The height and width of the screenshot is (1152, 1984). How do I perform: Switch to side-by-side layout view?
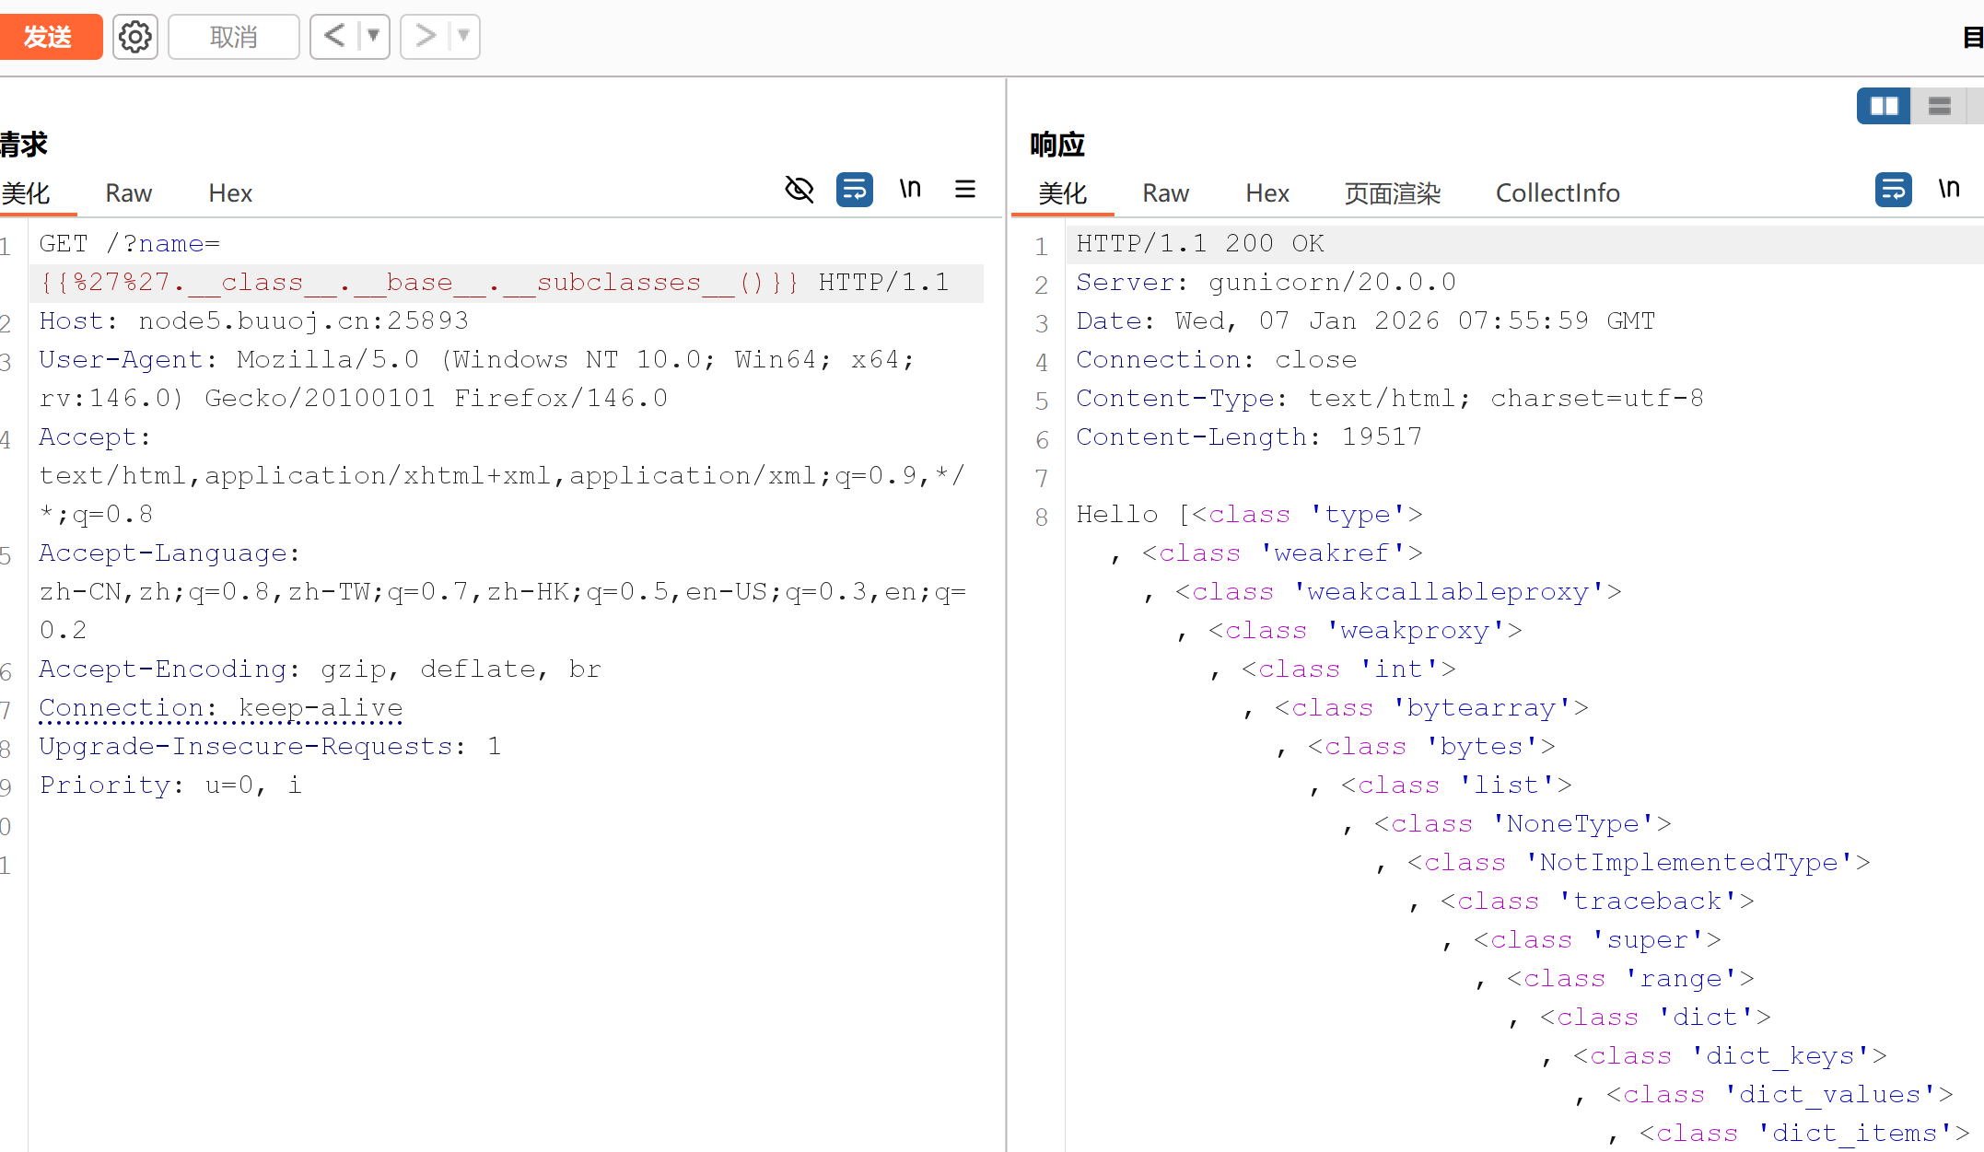[1884, 107]
